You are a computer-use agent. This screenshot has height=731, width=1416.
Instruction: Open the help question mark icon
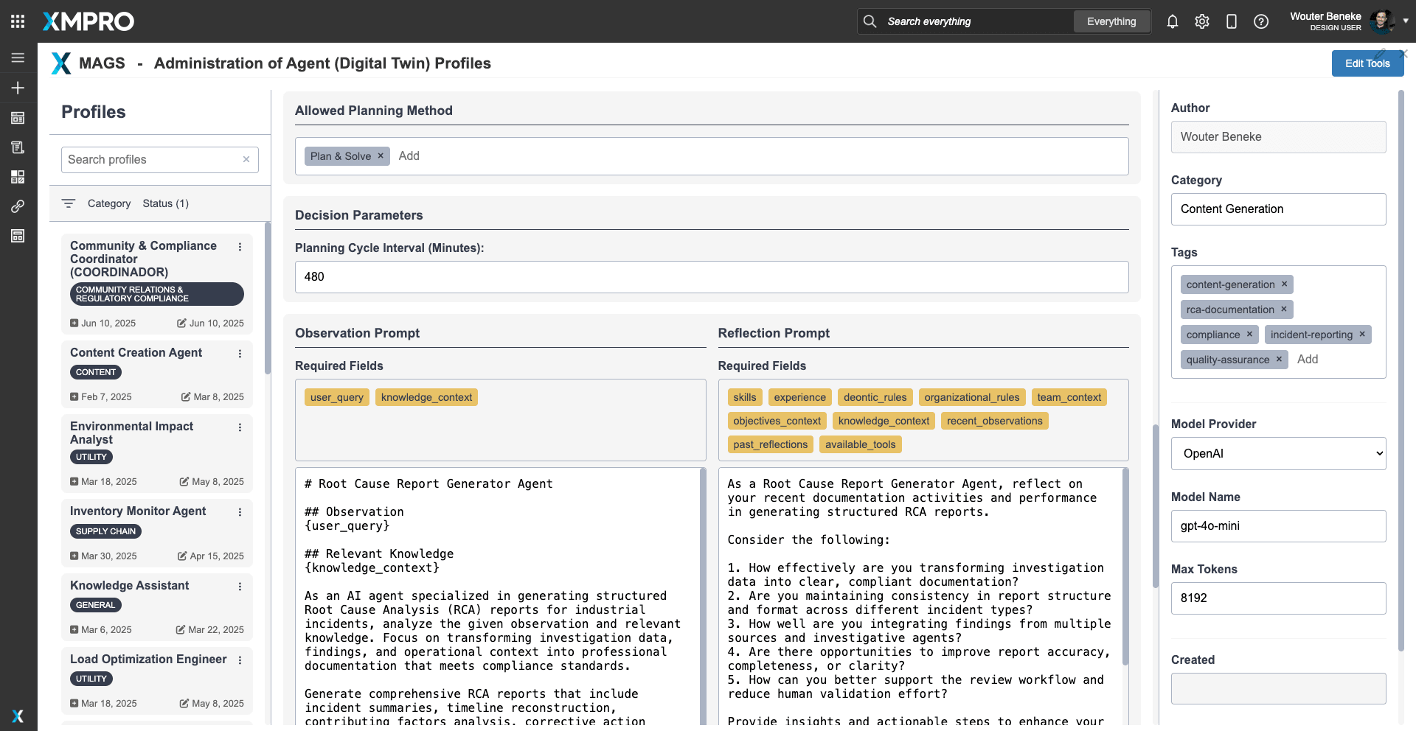point(1261,21)
